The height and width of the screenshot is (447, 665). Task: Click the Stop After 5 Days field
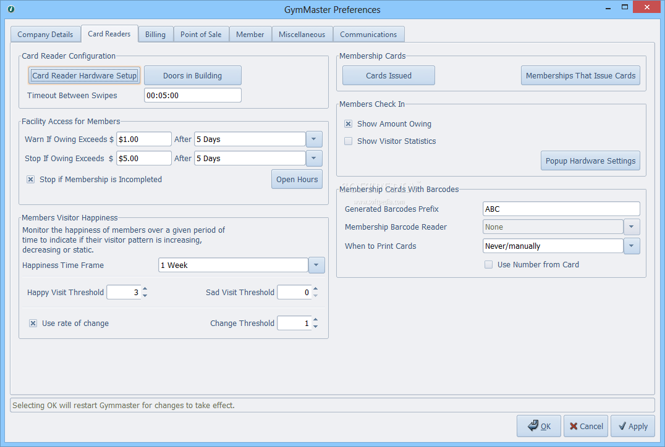point(250,159)
